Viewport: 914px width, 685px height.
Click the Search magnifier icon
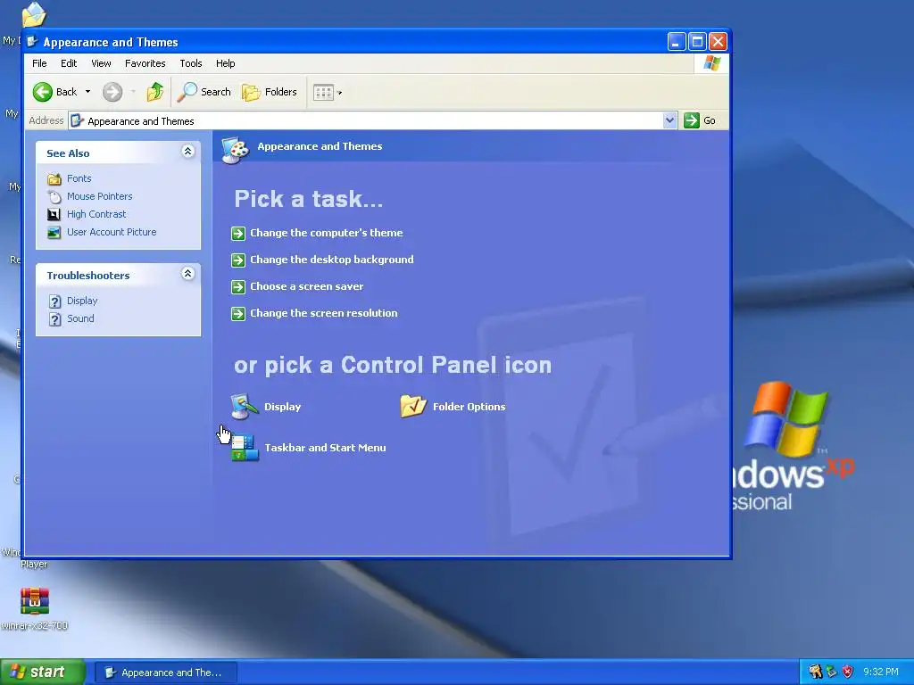click(187, 92)
